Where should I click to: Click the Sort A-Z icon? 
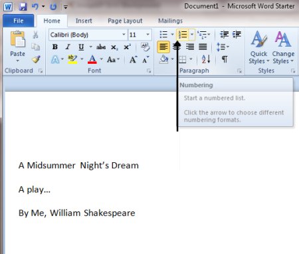(206, 59)
